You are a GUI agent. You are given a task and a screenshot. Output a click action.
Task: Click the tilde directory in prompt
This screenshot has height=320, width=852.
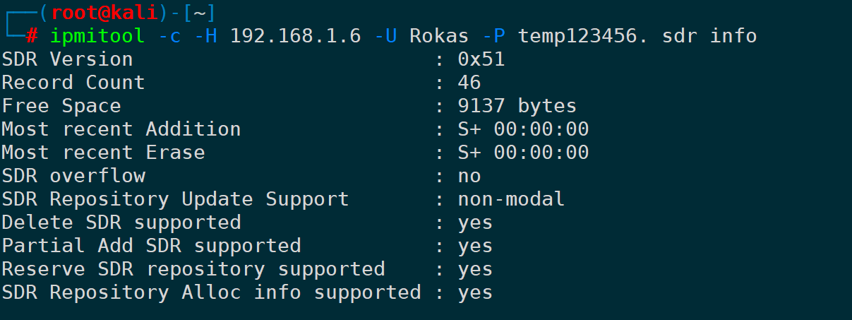(x=200, y=12)
